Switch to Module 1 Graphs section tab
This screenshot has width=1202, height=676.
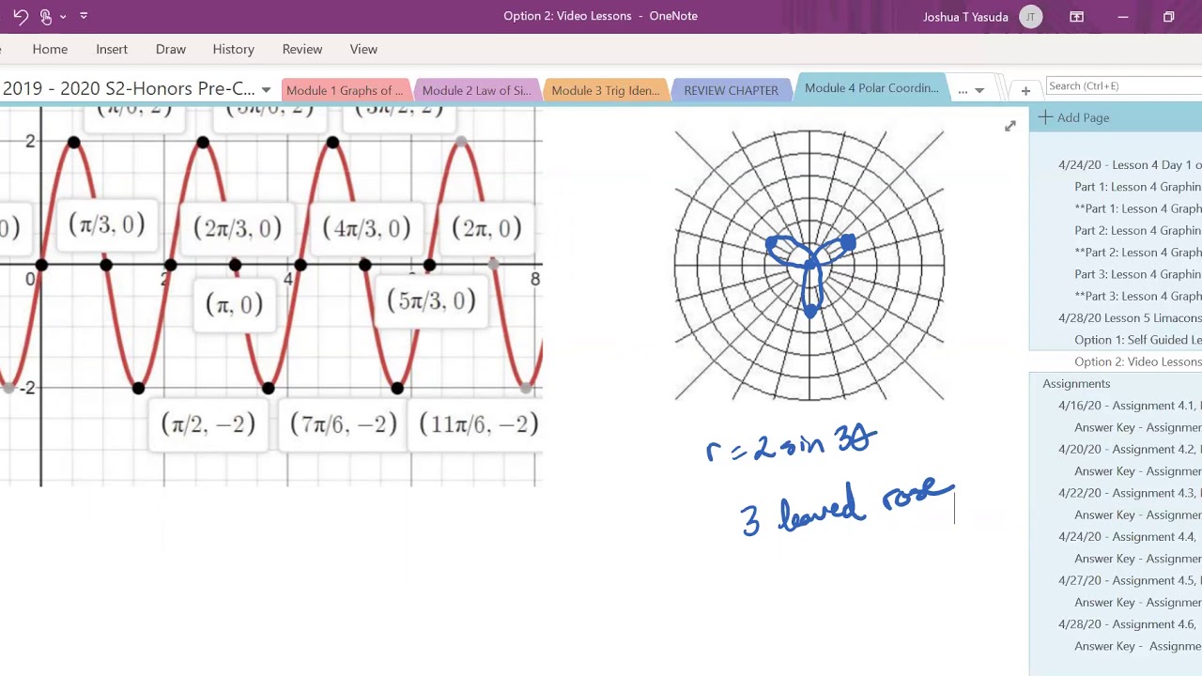(x=345, y=90)
